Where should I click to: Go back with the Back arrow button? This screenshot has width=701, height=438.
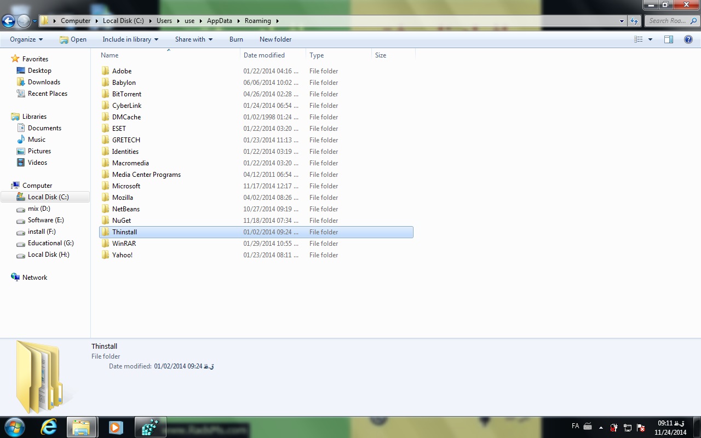[x=8, y=21]
